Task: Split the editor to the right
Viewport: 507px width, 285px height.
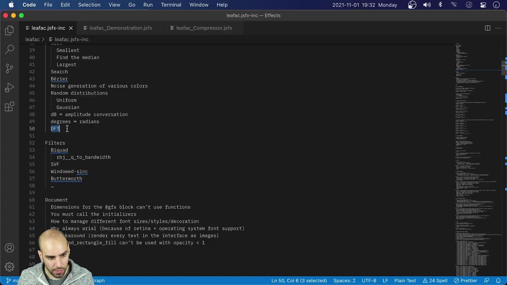Action: (488, 28)
